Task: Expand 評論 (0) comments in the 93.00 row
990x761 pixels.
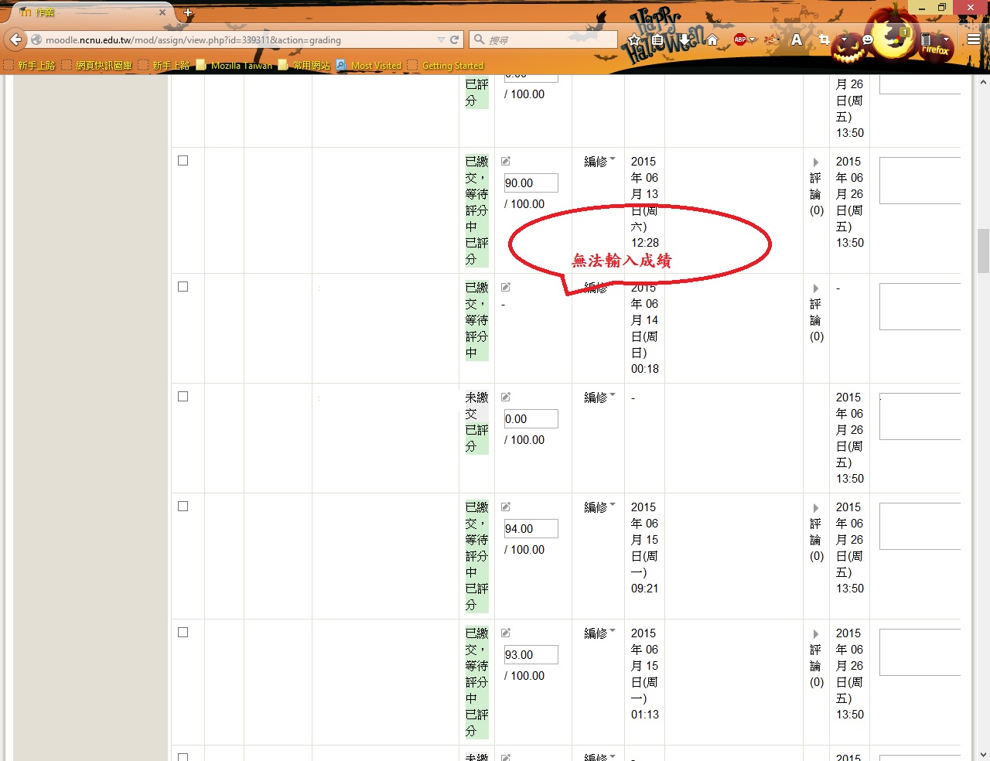Action: coord(816,635)
